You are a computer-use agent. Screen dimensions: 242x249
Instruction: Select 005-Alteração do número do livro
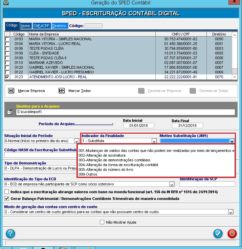click(156, 169)
